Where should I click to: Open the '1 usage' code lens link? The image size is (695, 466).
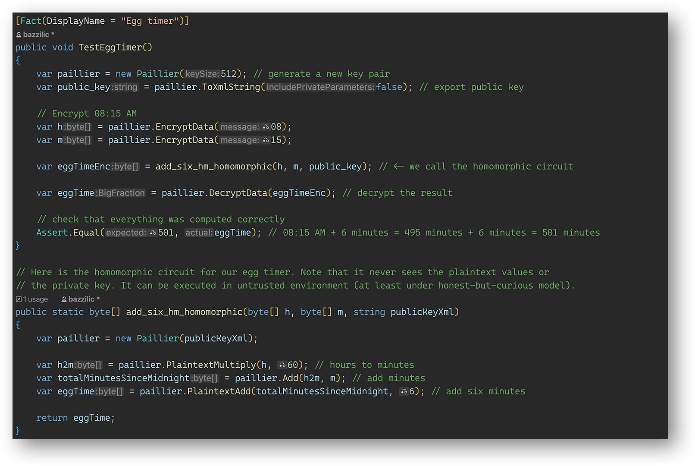(35, 299)
